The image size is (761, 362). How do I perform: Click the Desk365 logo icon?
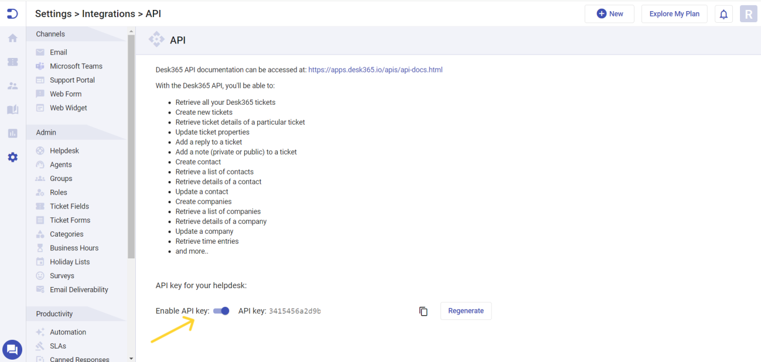pyautogui.click(x=12, y=13)
